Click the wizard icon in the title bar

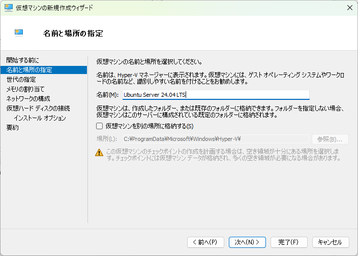point(9,8)
